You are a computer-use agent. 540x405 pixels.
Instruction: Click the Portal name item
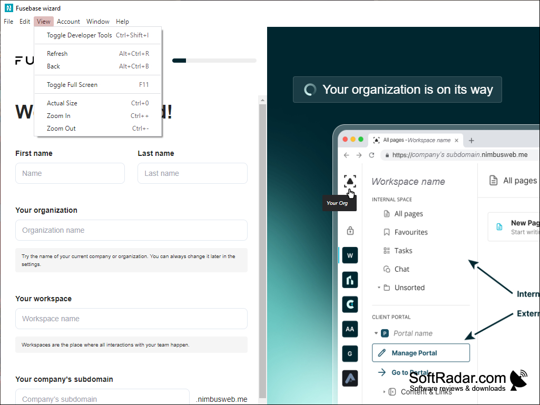click(413, 333)
